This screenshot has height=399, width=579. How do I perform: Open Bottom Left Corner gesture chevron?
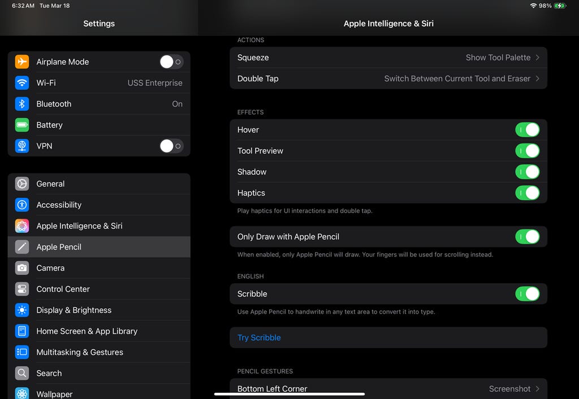tap(537, 389)
